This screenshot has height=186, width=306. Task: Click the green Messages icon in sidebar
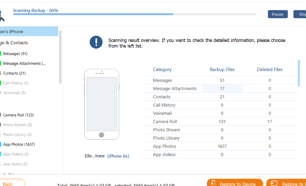click(1, 54)
